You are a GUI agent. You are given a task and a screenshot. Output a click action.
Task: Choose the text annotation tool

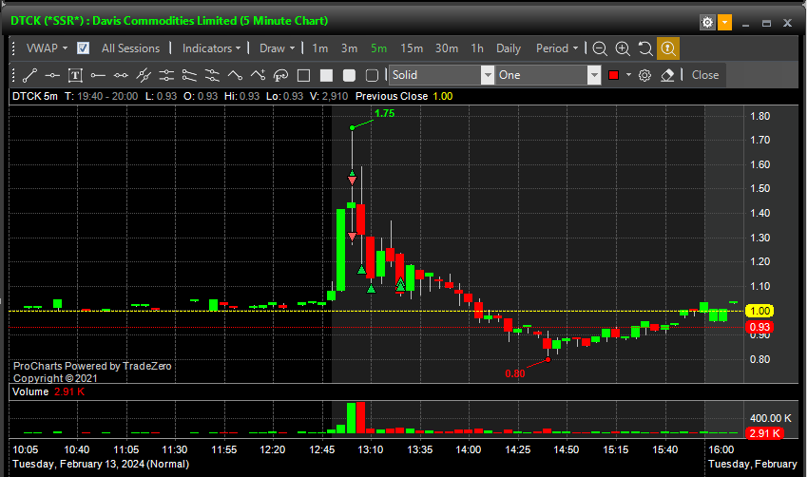(75, 75)
